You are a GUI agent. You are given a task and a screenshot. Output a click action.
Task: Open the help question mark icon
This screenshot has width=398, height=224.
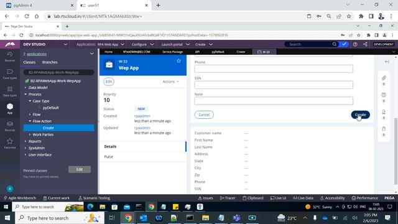355,44
